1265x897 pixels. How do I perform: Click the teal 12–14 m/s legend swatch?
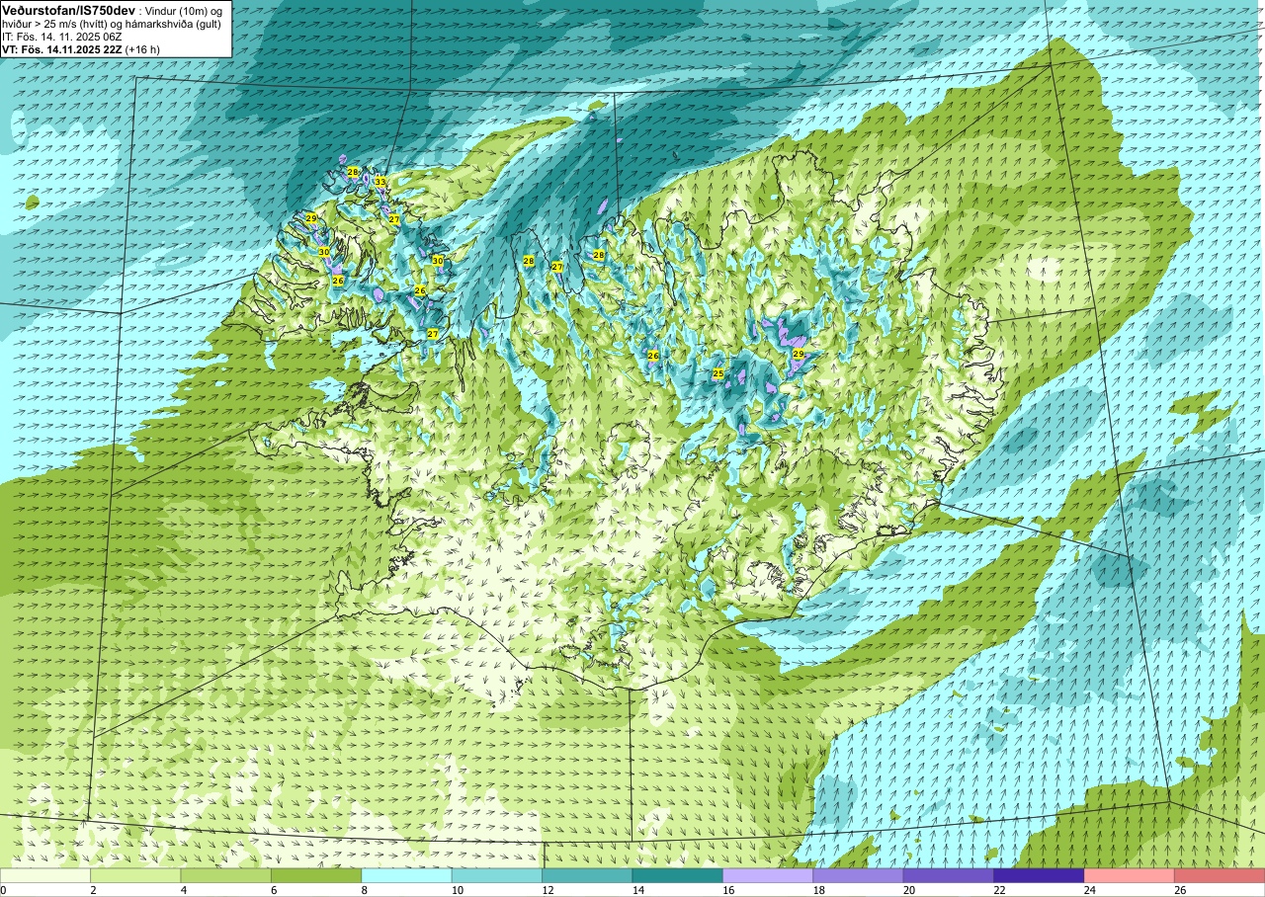(x=587, y=875)
